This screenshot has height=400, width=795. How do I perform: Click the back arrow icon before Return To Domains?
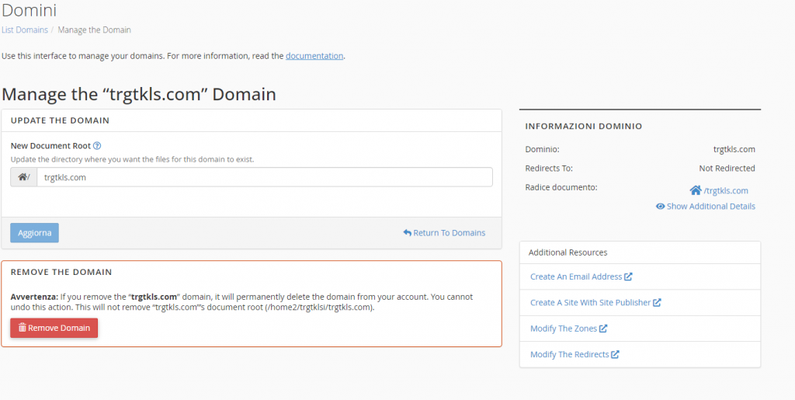click(x=407, y=232)
